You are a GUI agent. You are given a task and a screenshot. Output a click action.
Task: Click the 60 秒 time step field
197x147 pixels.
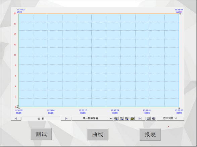(41, 119)
